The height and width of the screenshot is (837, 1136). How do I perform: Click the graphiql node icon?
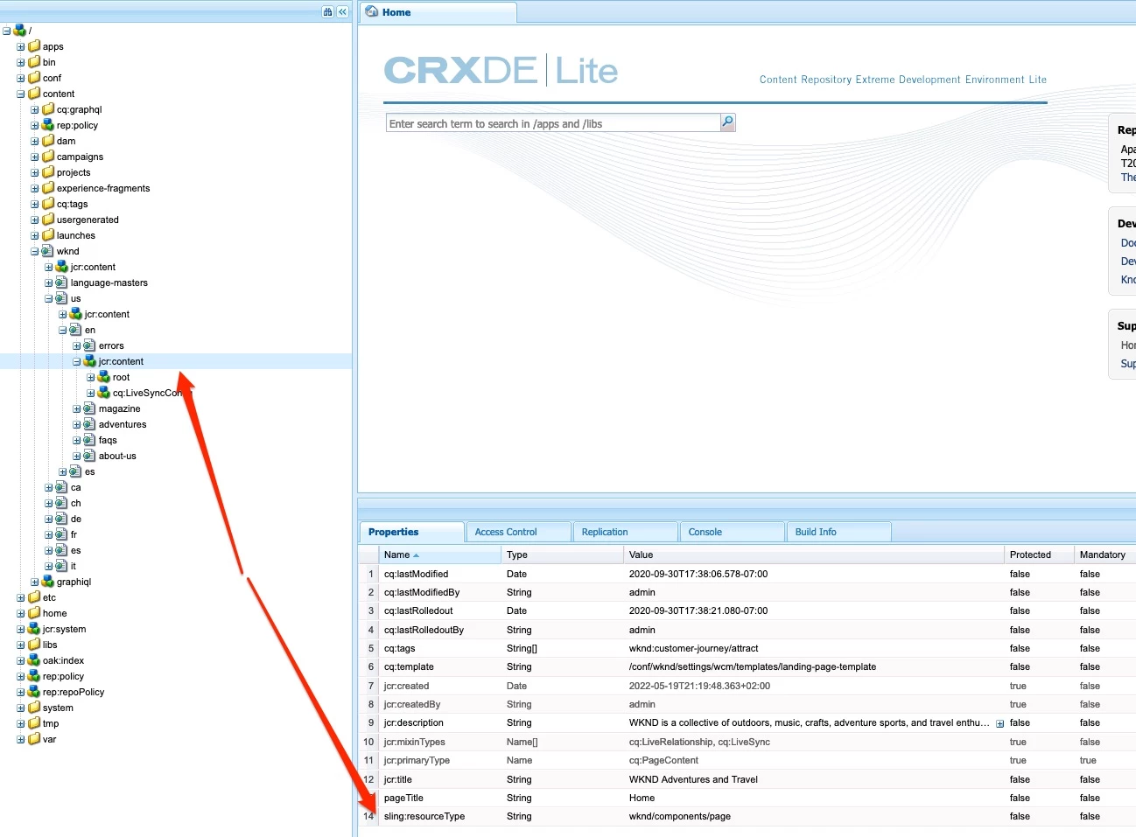coord(48,582)
